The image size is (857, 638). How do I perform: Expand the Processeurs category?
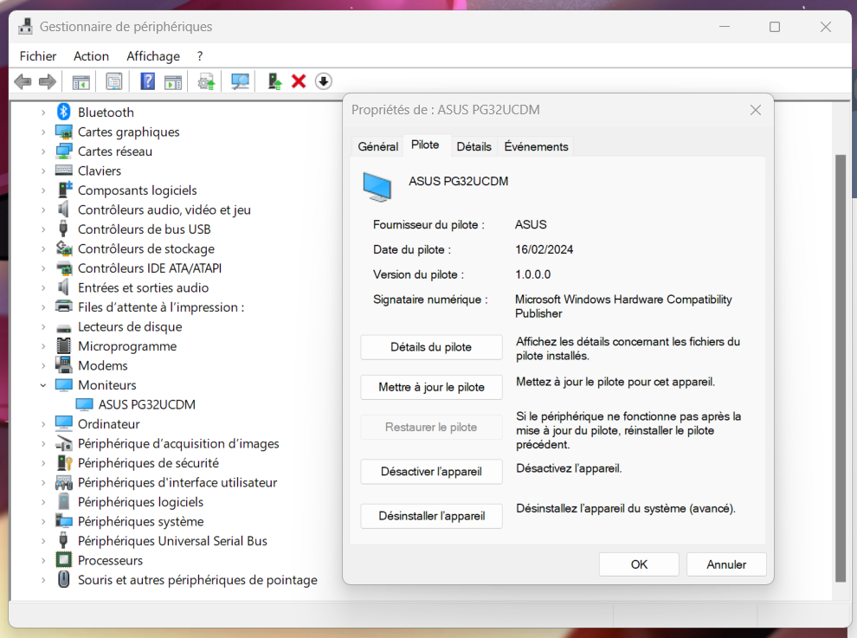43,560
